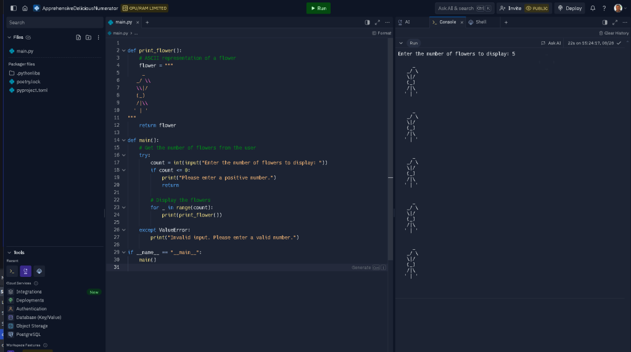This screenshot has width=631, height=352.
Task: Toggle the left sidebar panel icon
Action: click(x=14, y=8)
